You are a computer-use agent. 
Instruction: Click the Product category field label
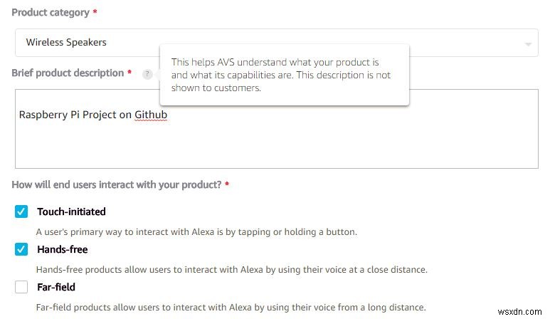click(51, 13)
